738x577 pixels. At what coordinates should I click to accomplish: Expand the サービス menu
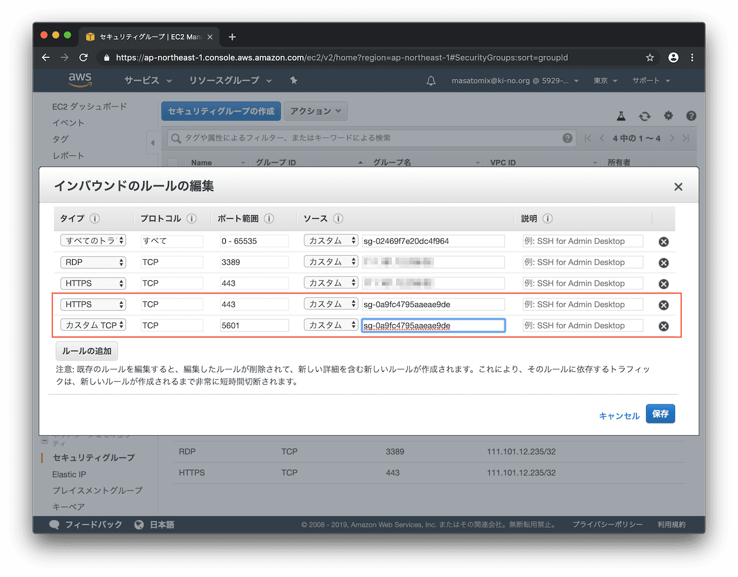pos(148,80)
